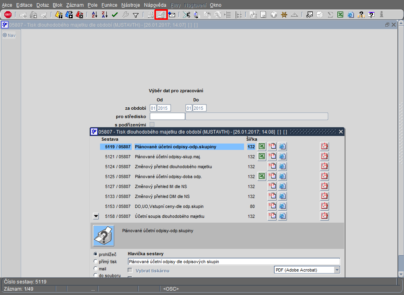This screenshot has height=295, width=404.
Task: Click the Internet Explorer icon in the toolbar
Action: (x=351, y=15)
